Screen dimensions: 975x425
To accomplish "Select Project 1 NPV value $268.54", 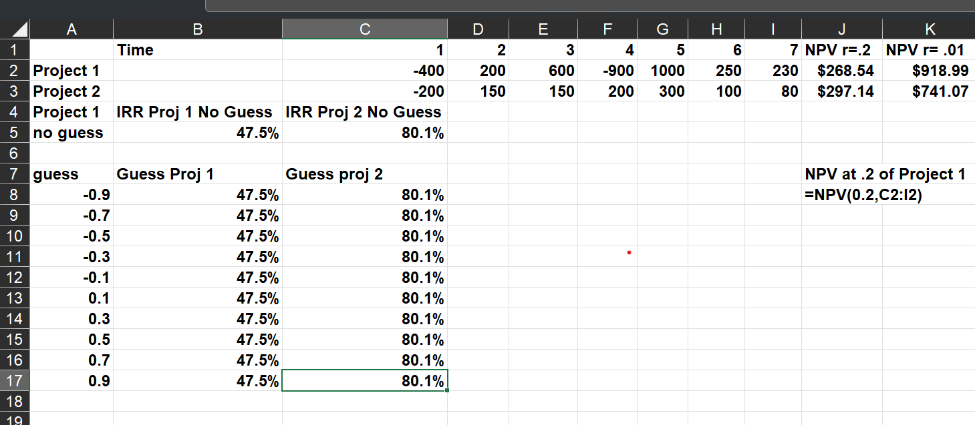I will [845, 71].
